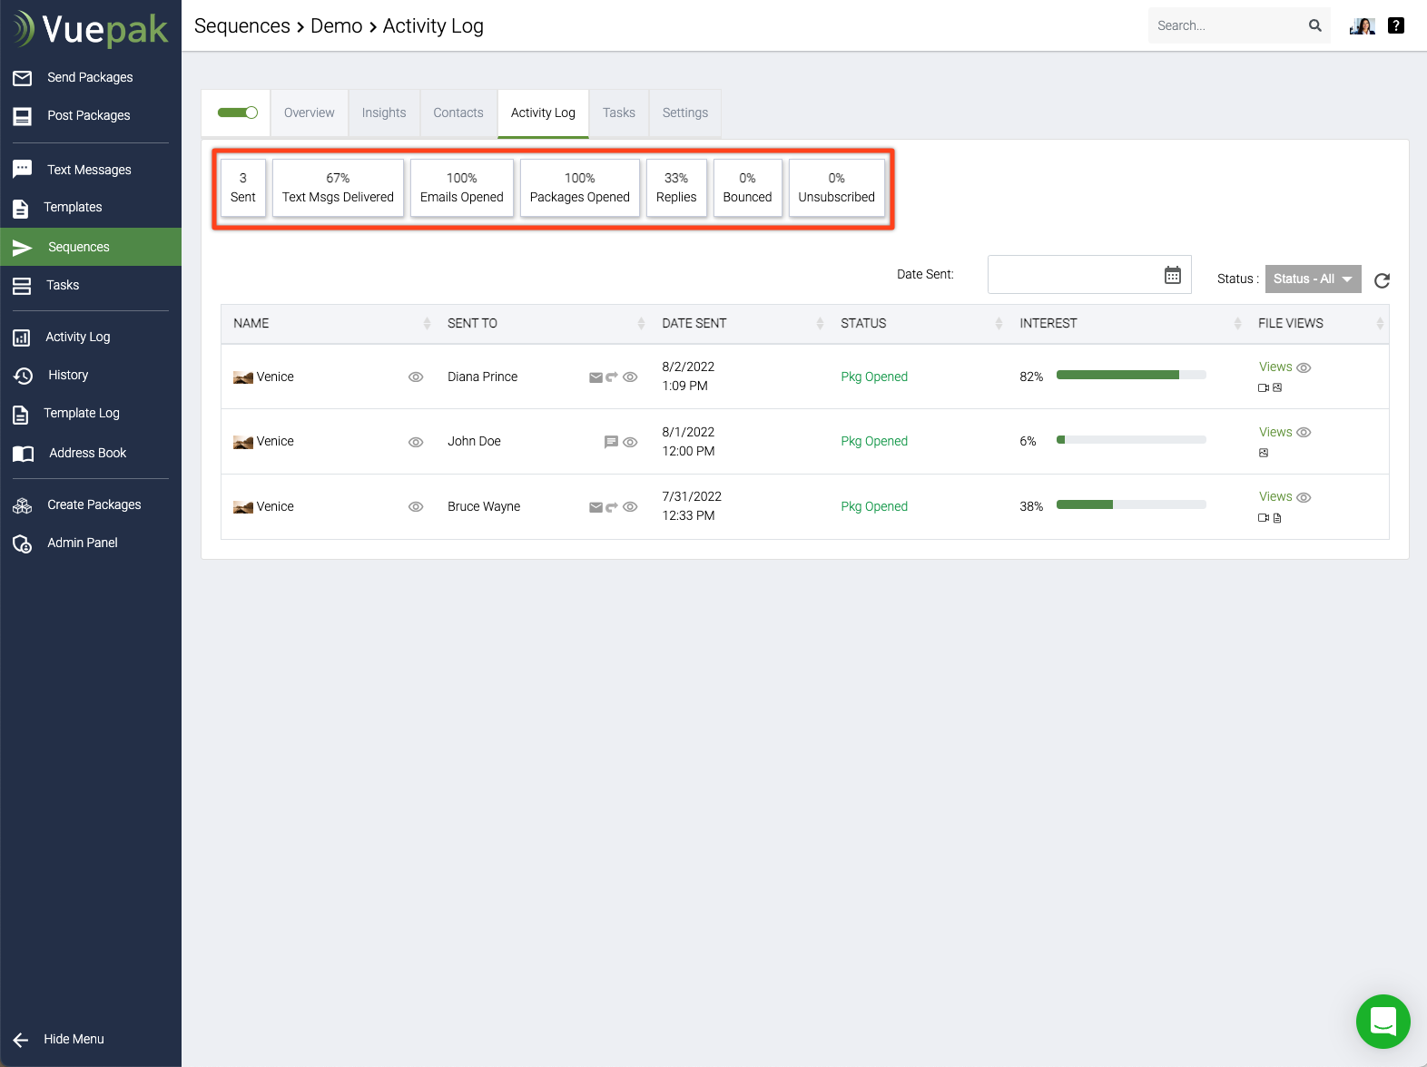This screenshot has width=1427, height=1067.
Task: Click the email icon in Diana Prince row
Action: pyautogui.click(x=595, y=377)
